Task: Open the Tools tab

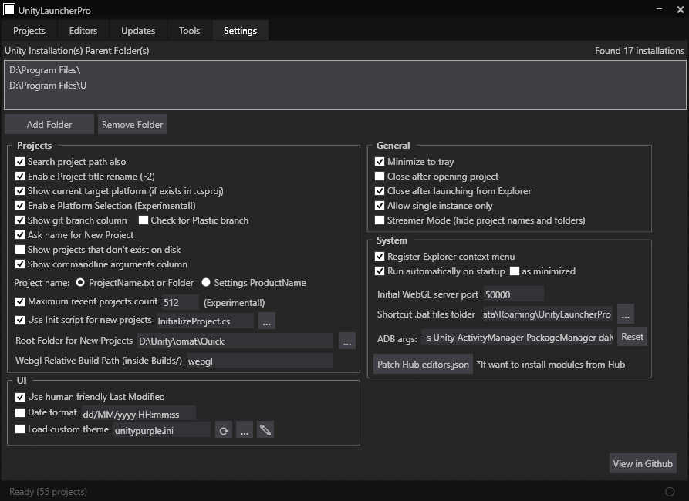Action: coord(189,30)
